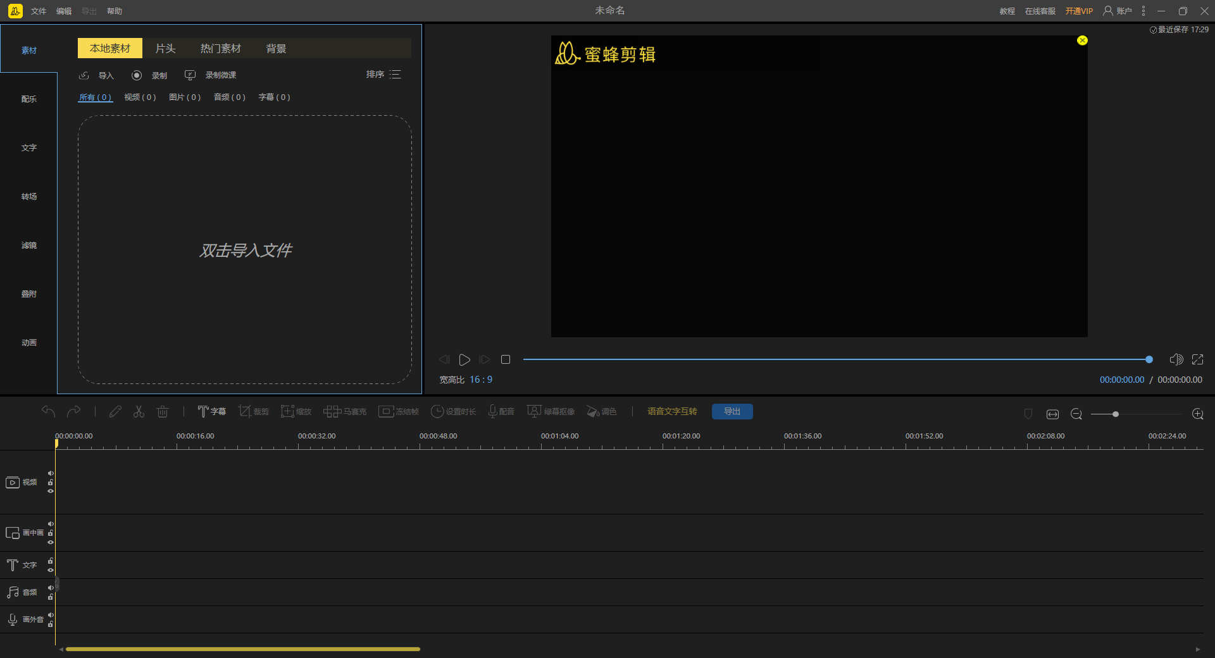Image resolution: width=1215 pixels, height=658 pixels.
Task: Switch to the 热门素材 tab
Action: [220, 49]
